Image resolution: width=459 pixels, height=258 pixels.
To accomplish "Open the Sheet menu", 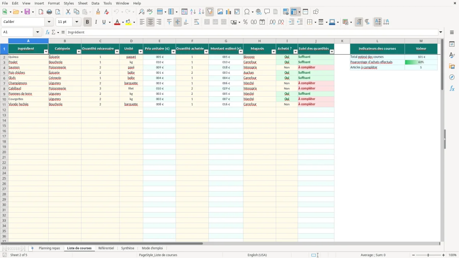I will [83, 3].
